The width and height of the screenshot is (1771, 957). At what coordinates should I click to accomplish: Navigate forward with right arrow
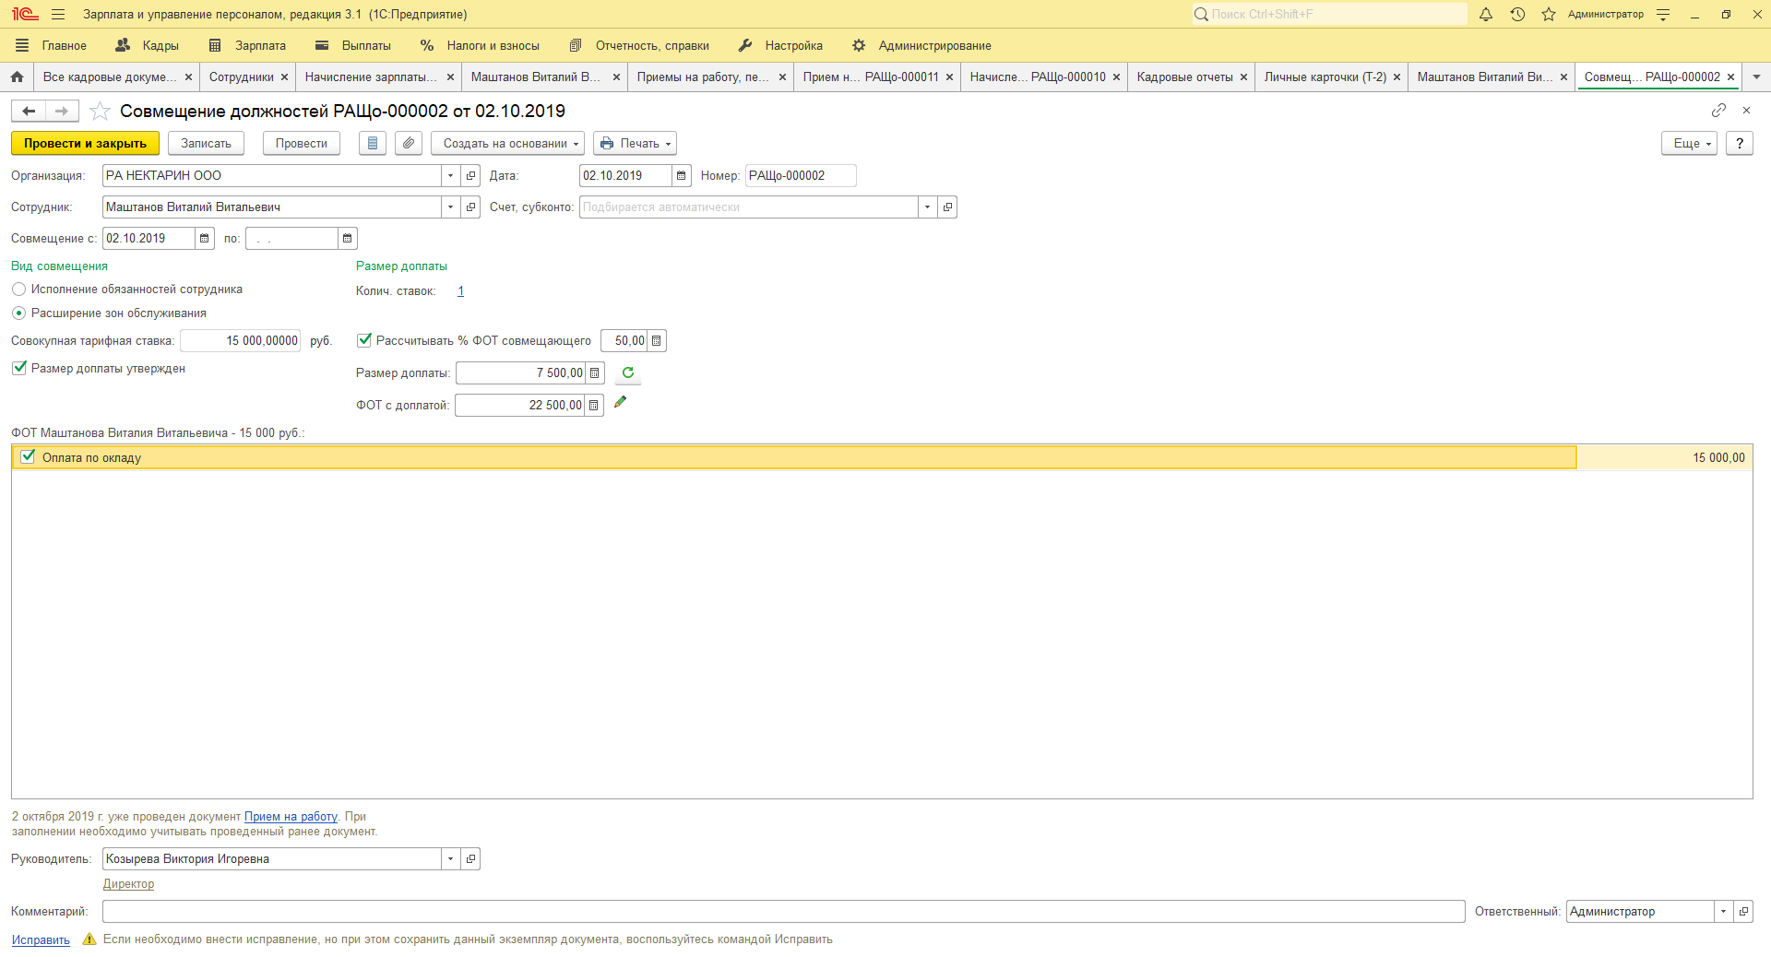tap(62, 111)
